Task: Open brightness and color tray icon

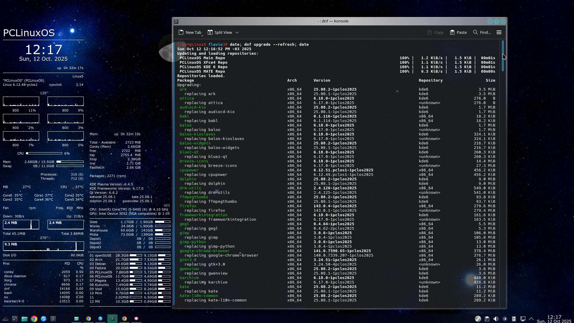Action: click(505, 319)
